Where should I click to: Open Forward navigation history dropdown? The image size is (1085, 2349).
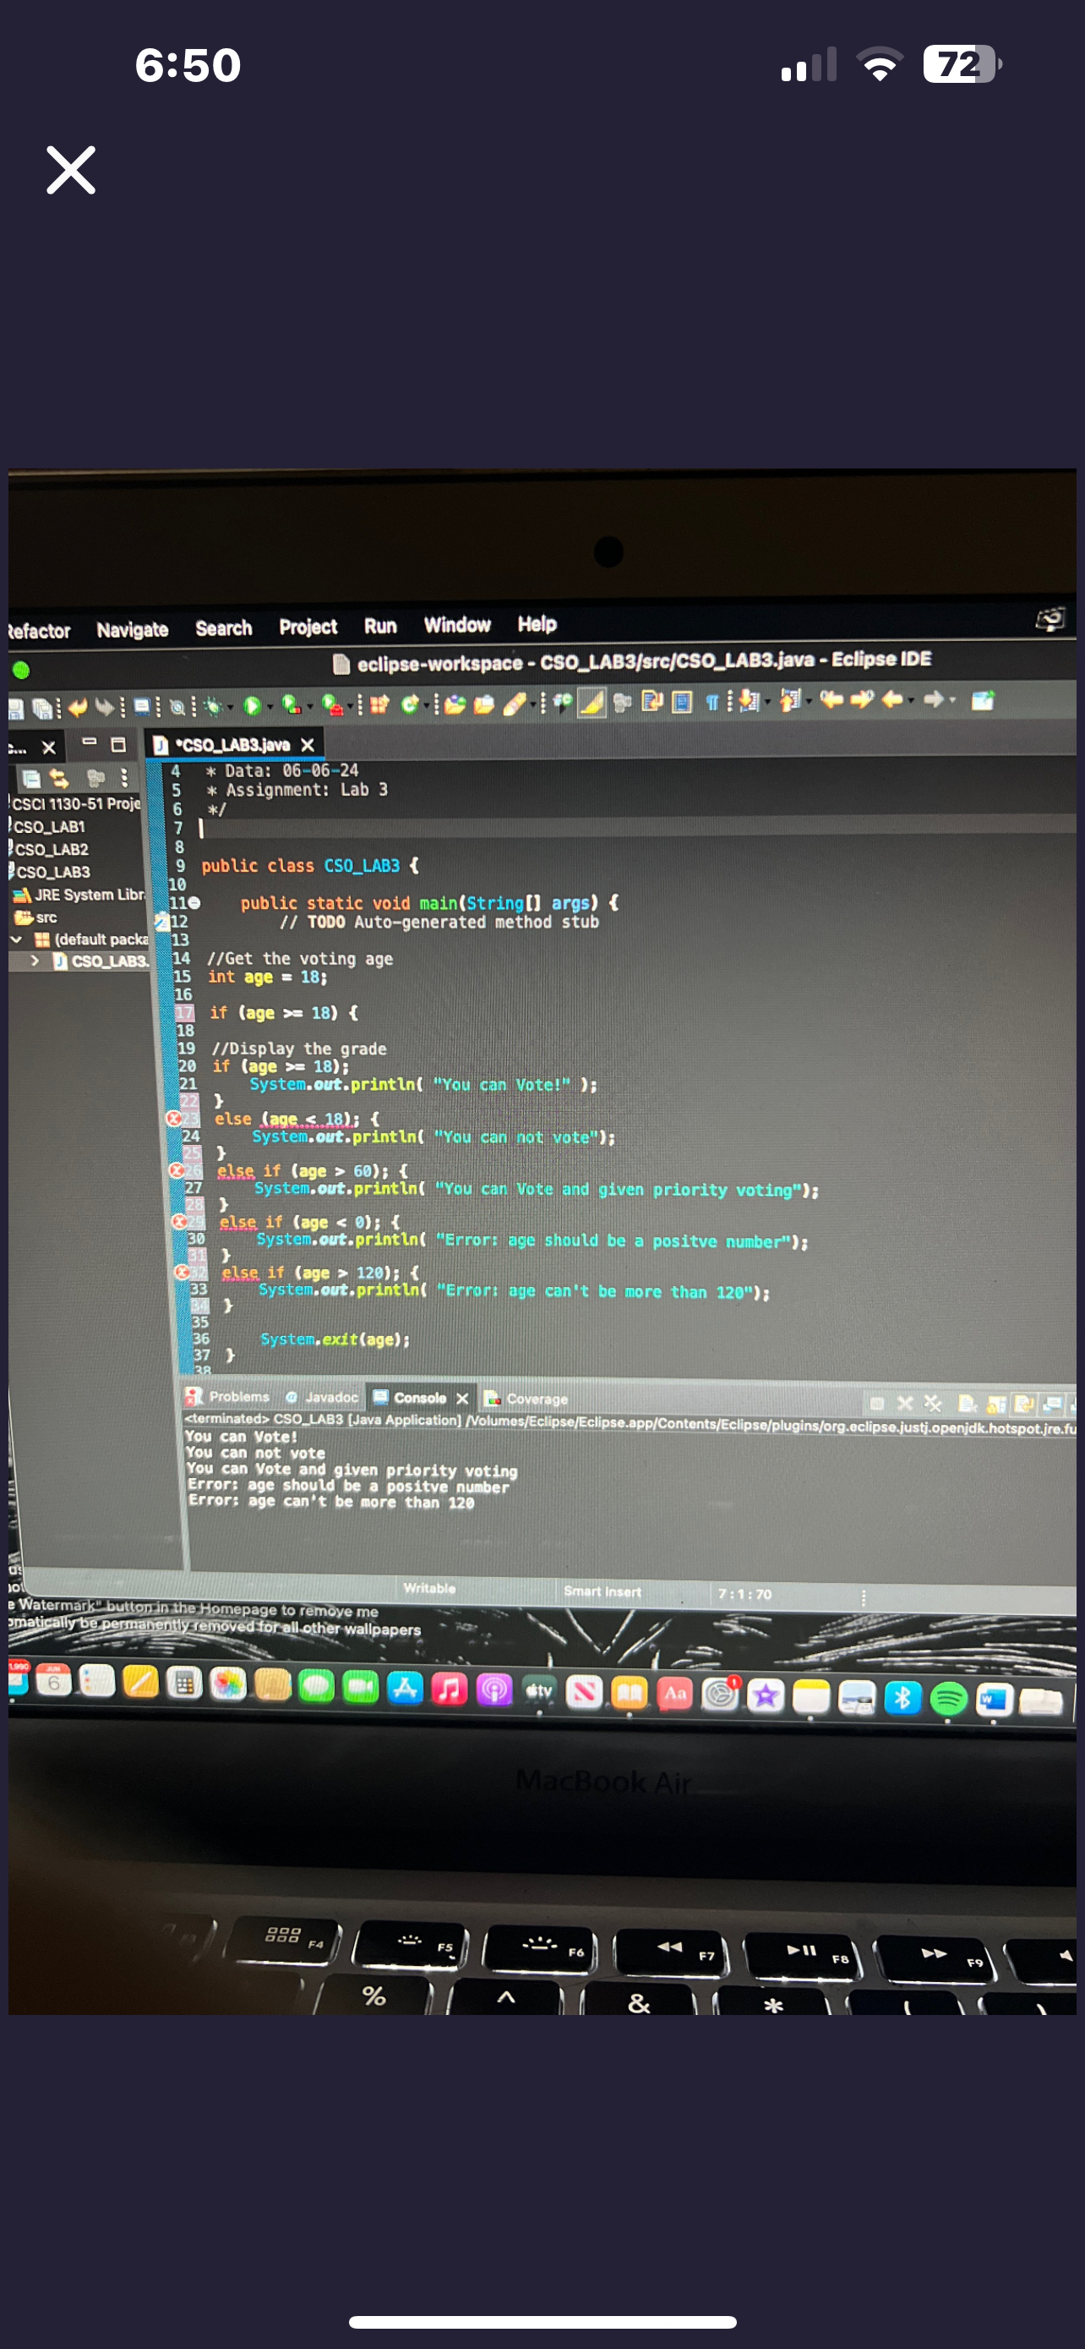click(953, 699)
